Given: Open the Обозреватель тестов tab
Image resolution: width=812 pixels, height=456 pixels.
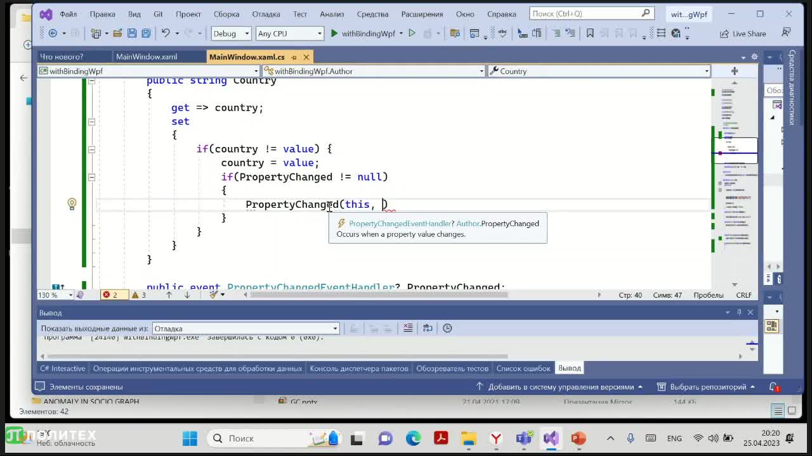Looking at the screenshot, I should (x=452, y=368).
